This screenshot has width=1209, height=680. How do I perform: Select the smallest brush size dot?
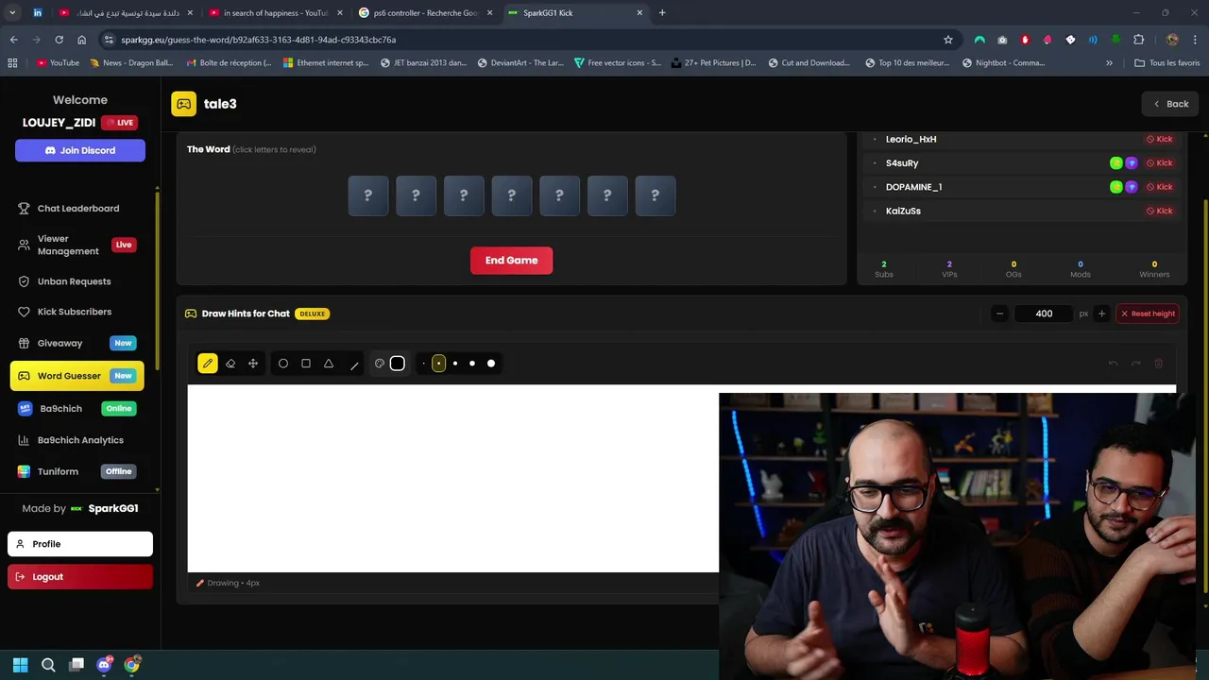[x=424, y=364]
